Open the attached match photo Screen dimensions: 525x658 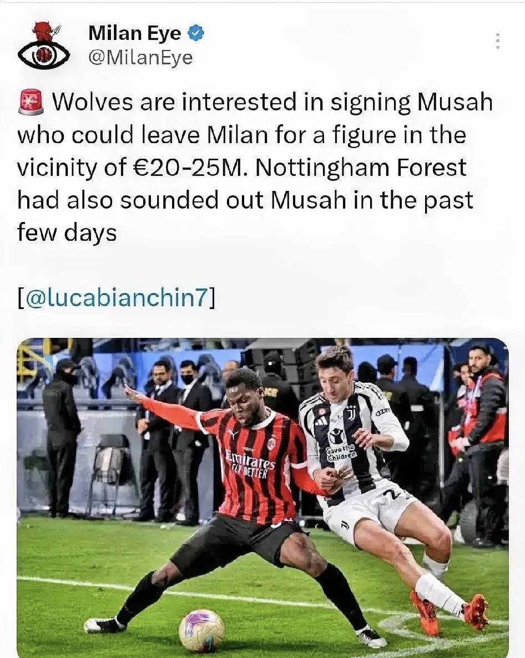pos(262,497)
